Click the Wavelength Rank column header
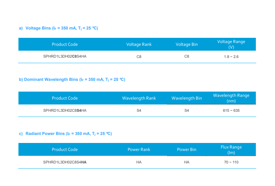This screenshot has width=275, height=186. click(x=139, y=98)
